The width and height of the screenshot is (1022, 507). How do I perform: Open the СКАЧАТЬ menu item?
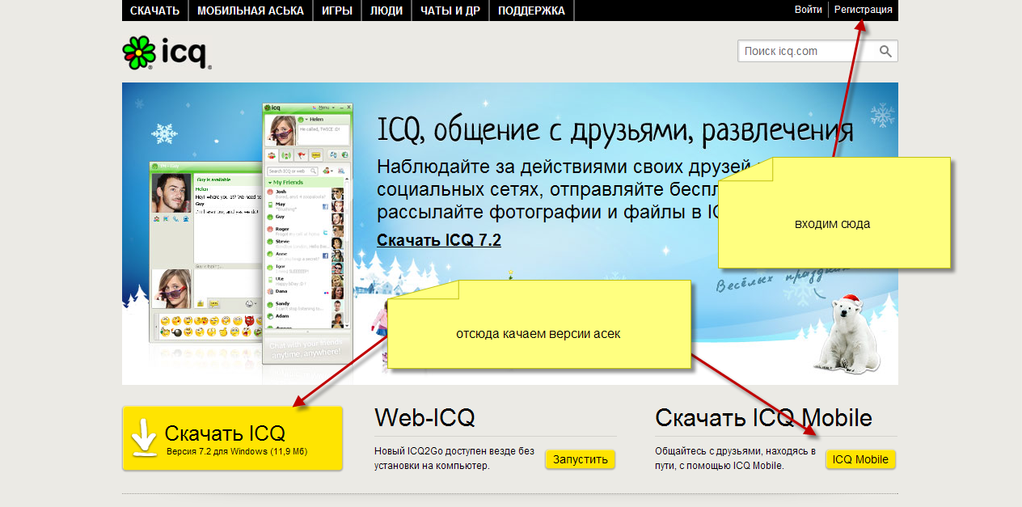[x=154, y=11]
